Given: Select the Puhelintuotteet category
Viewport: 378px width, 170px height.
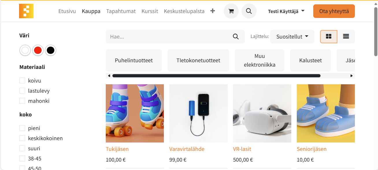Looking at the screenshot, I should pos(134,60).
